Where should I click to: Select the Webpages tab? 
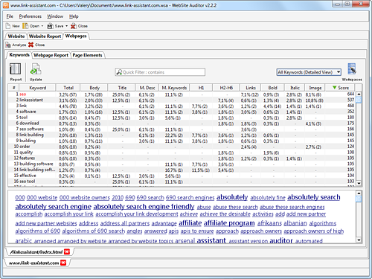[76, 36]
